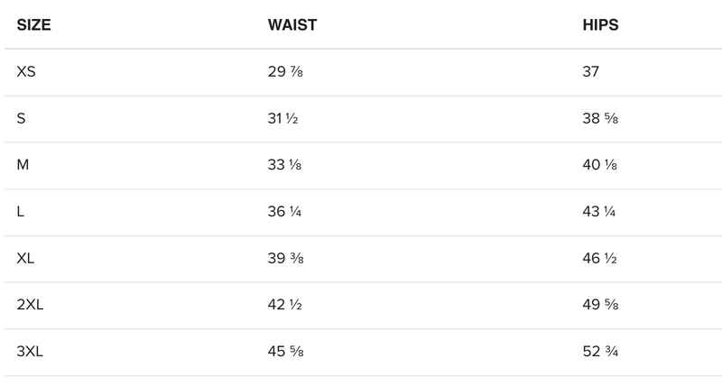
Task: Click waist value 29 ⅞ for XS
Action: 285,71
